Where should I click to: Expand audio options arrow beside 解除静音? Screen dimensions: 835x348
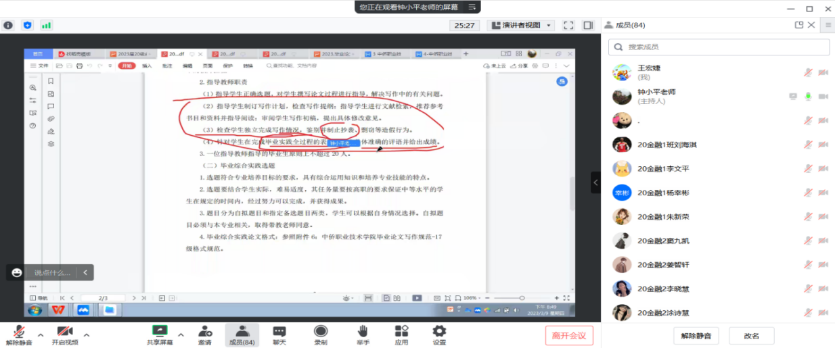pyautogui.click(x=40, y=334)
